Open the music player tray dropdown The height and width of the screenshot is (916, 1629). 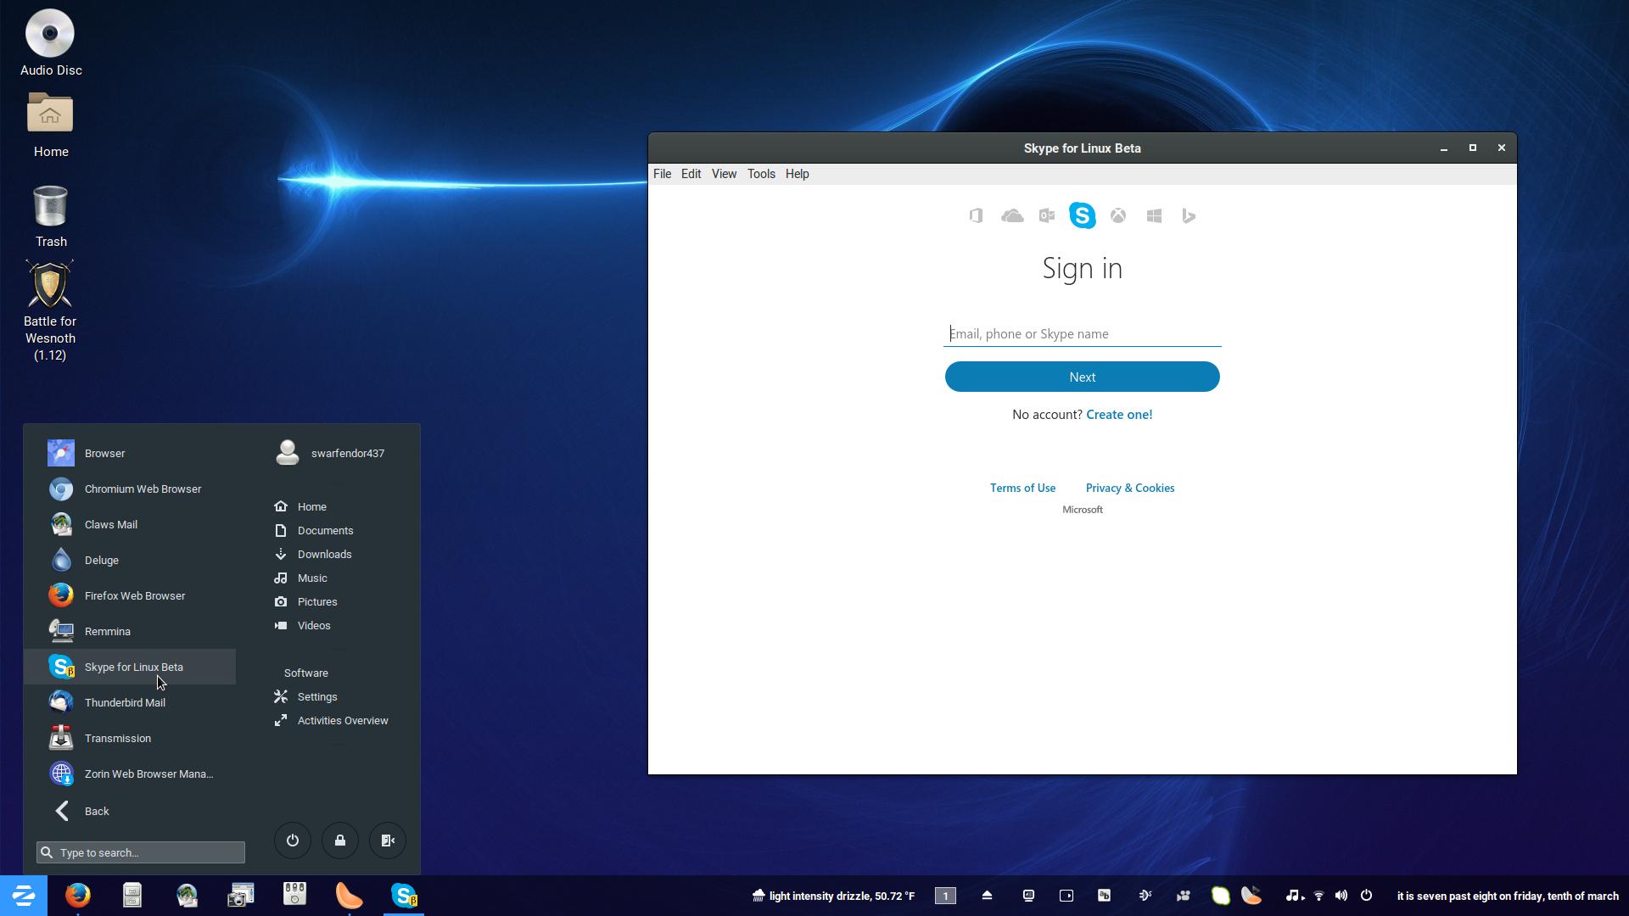click(1294, 896)
